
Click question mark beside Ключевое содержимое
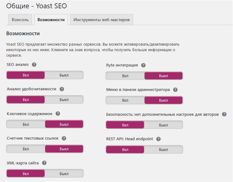58,114
